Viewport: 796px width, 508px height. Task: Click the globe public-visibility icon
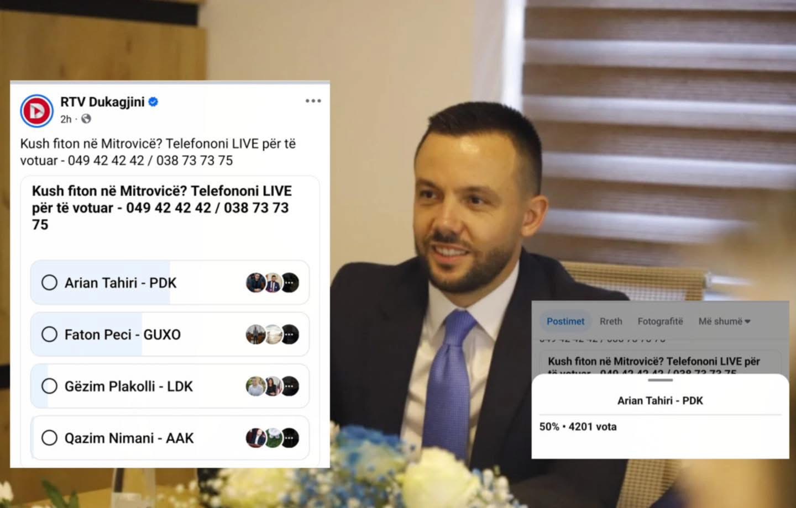point(86,119)
